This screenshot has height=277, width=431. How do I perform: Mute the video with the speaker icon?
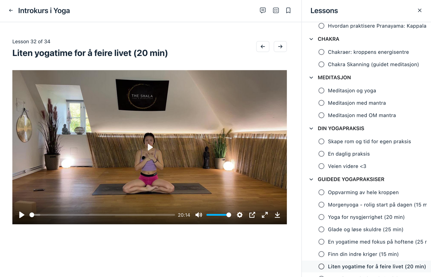(x=199, y=215)
